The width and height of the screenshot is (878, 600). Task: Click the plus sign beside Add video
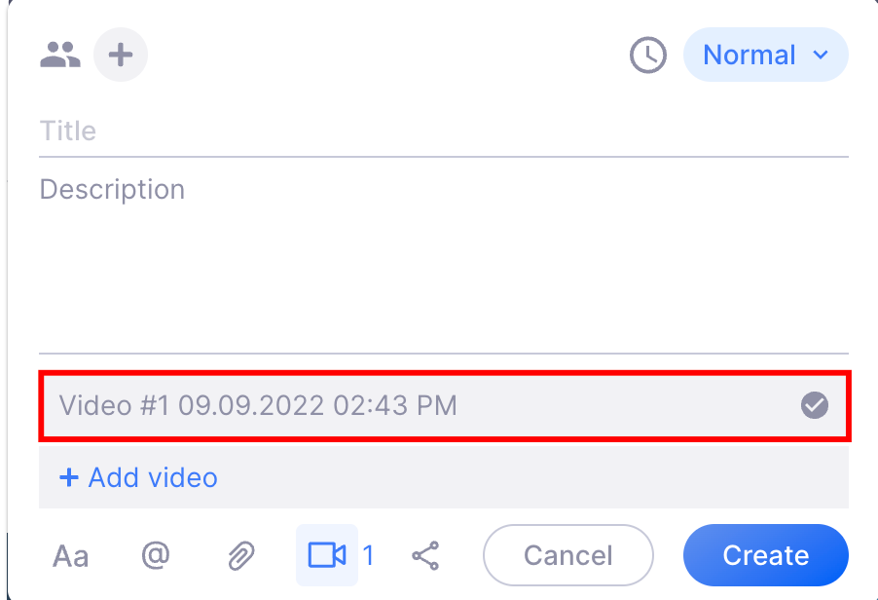pos(69,478)
